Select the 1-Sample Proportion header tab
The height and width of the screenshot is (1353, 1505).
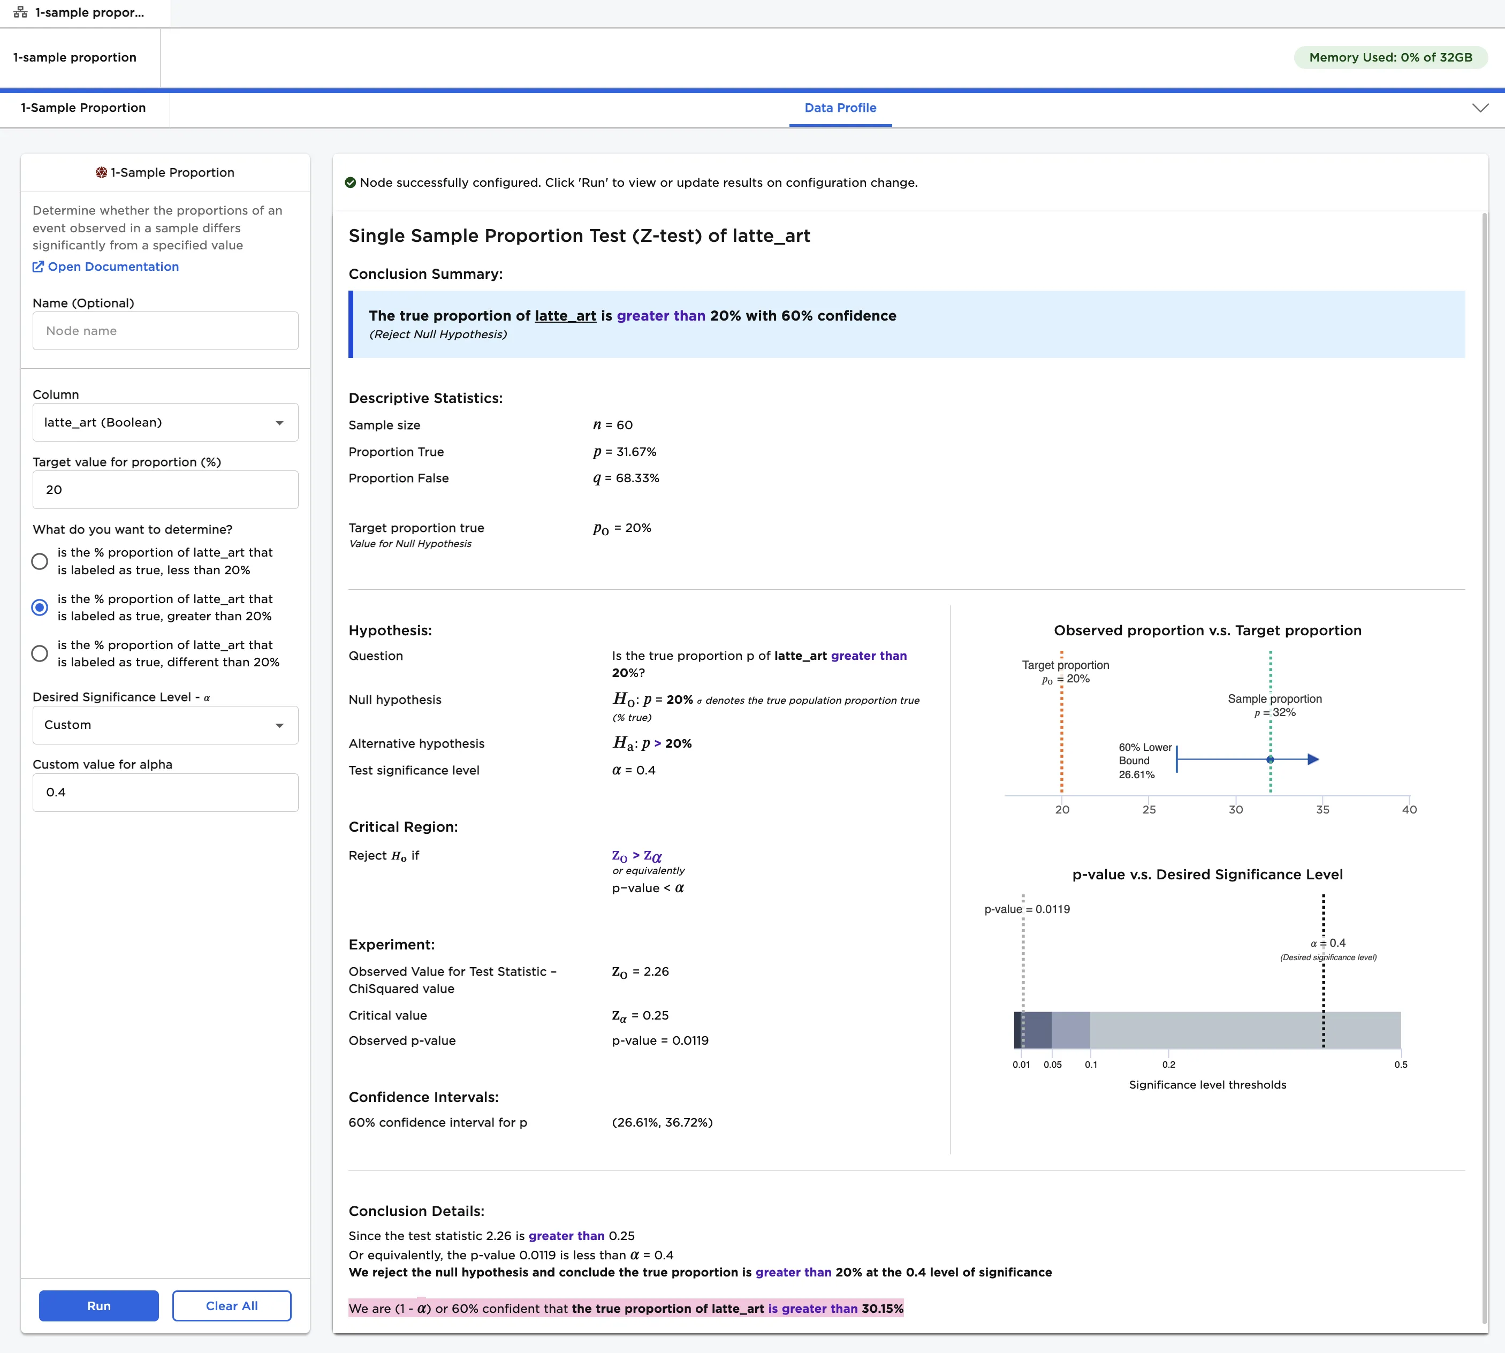pyautogui.click(x=83, y=108)
